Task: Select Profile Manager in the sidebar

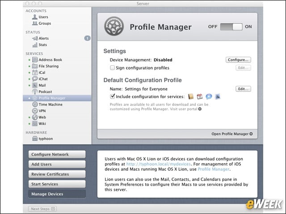Action: point(57,98)
